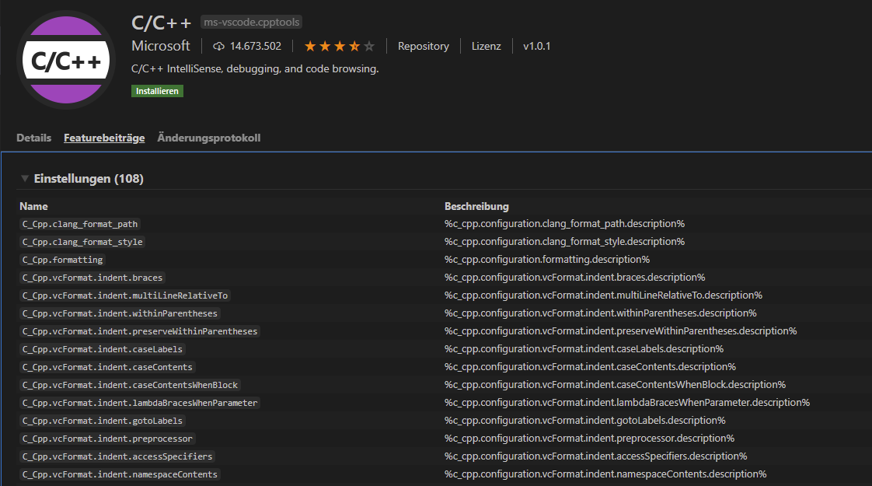This screenshot has width=872, height=486.
Task: Click the fourth rating star
Action: [354, 46]
